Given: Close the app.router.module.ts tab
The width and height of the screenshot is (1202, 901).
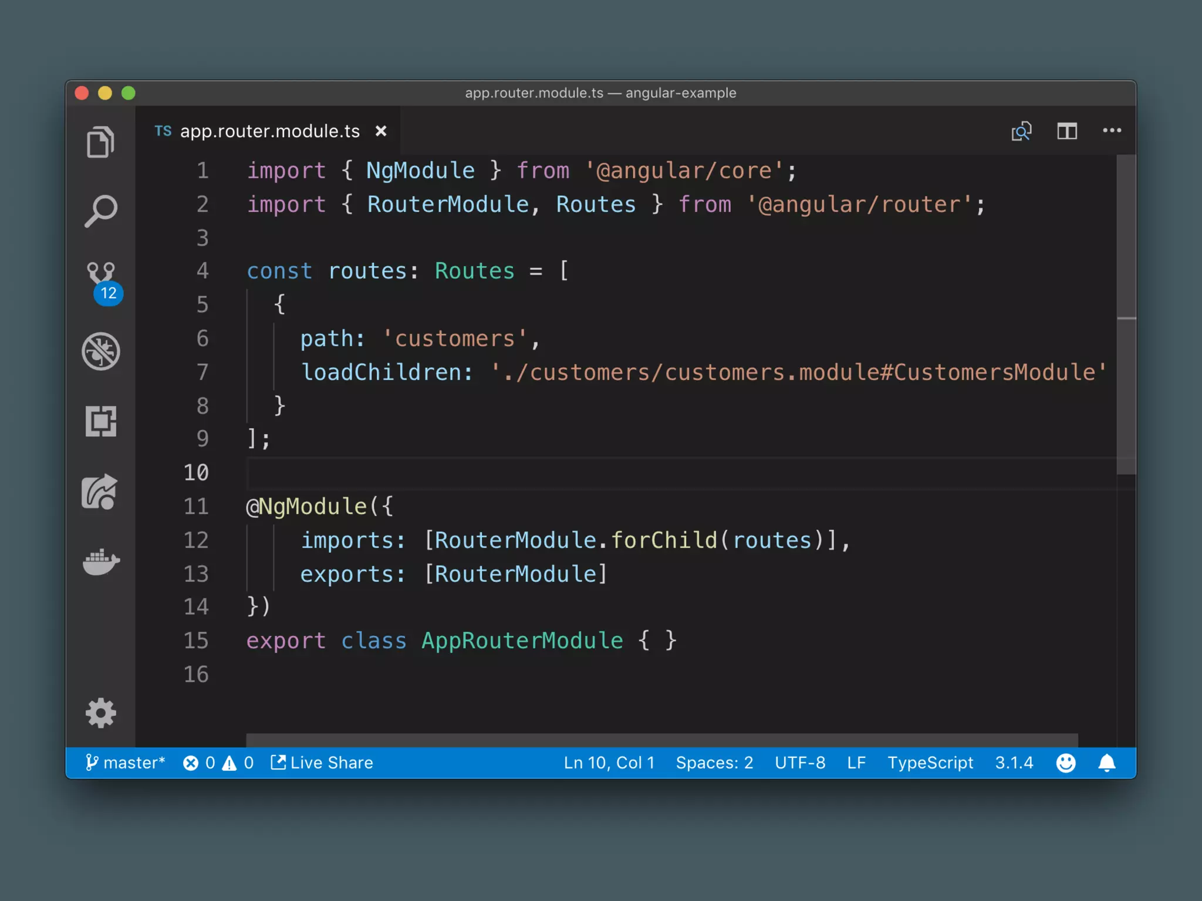Looking at the screenshot, I should coord(381,131).
